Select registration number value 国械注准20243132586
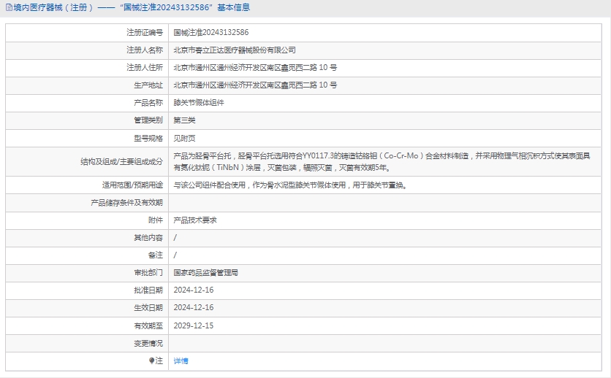The height and width of the screenshot is (378, 611). tap(210, 33)
